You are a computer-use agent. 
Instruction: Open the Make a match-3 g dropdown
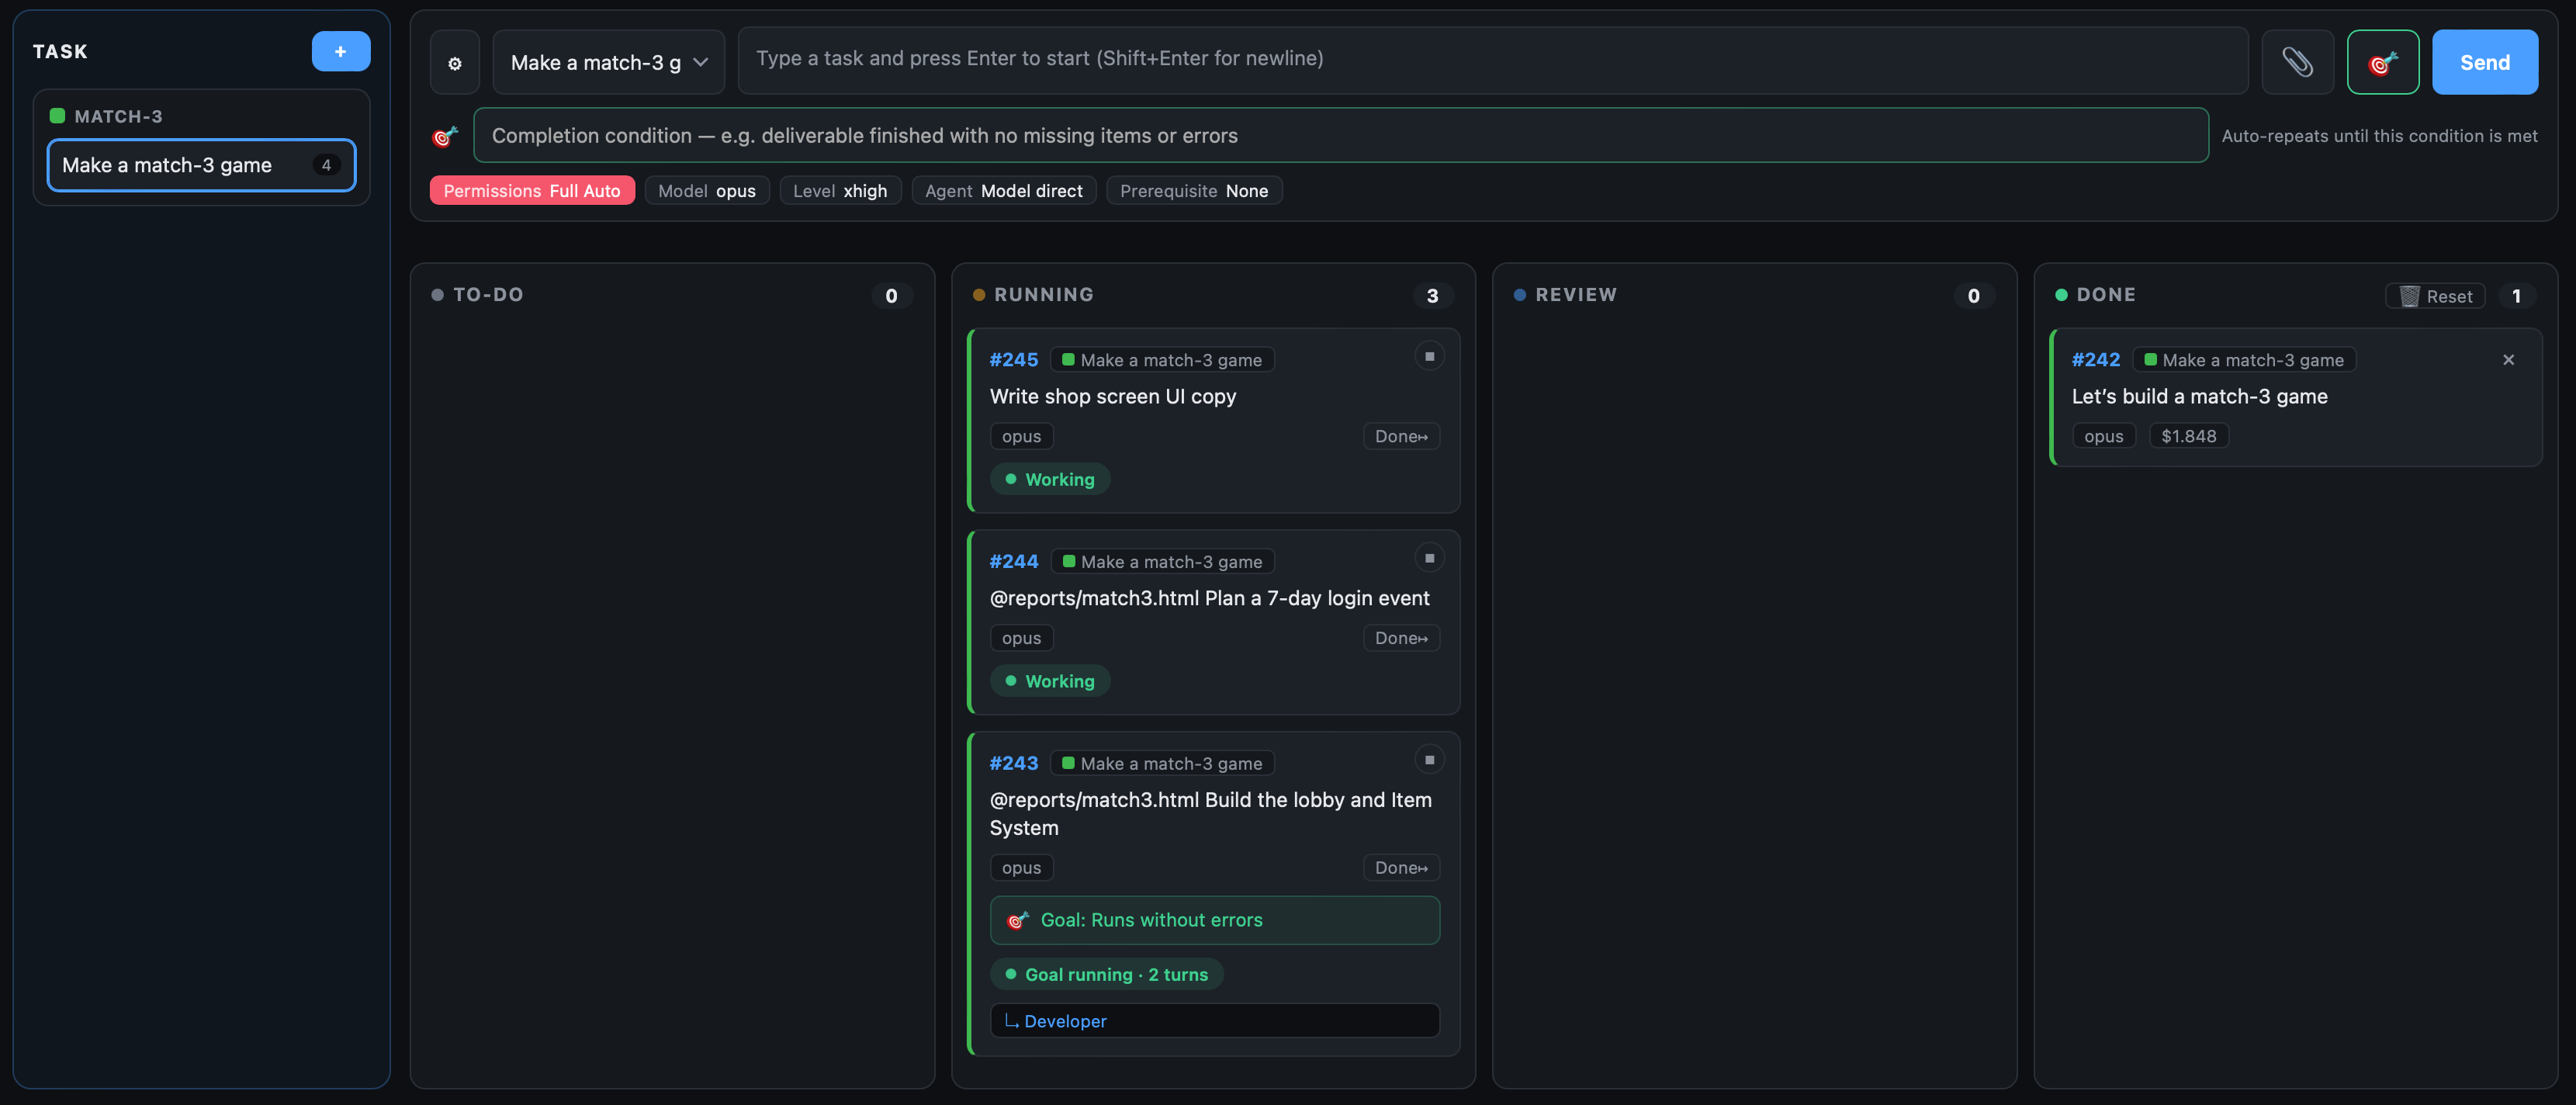(x=609, y=62)
